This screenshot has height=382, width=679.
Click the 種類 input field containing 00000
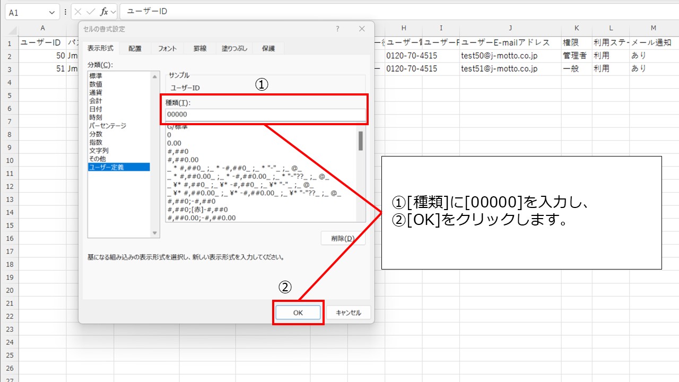(265, 115)
